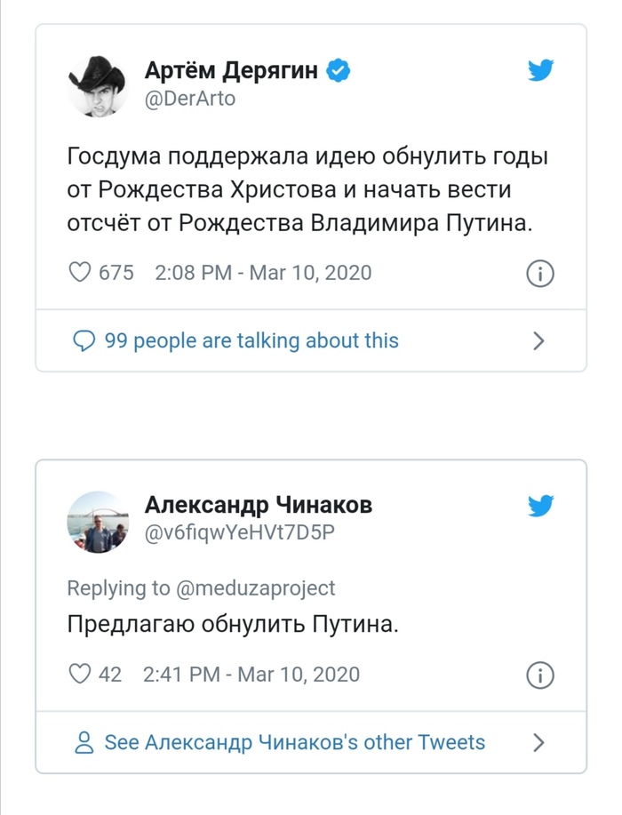Expand the 99 people talking chevron
The image size is (622, 815).
tap(538, 340)
